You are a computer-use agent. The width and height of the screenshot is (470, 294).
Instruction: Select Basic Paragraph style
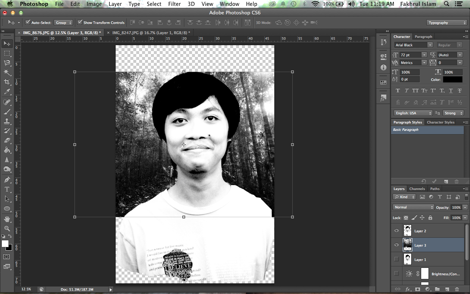427,130
